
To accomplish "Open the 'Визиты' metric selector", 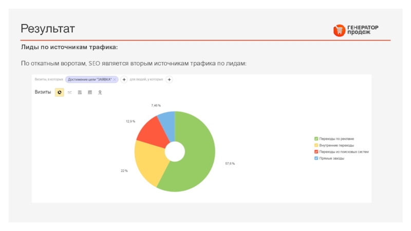I will (43, 92).
